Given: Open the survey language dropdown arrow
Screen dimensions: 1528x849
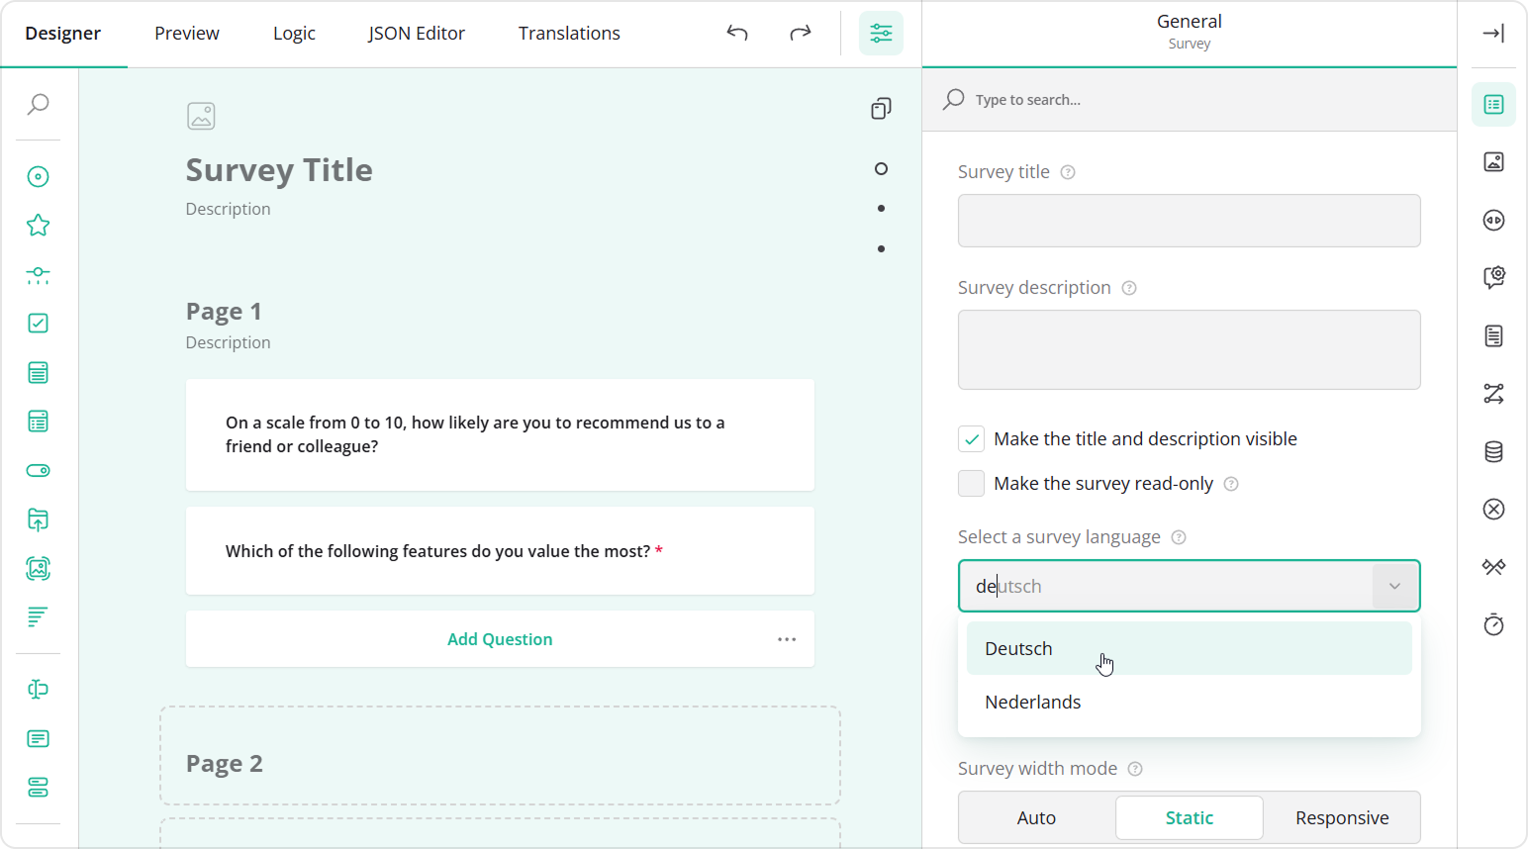Looking at the screenshot, I should pos(1394,586).
